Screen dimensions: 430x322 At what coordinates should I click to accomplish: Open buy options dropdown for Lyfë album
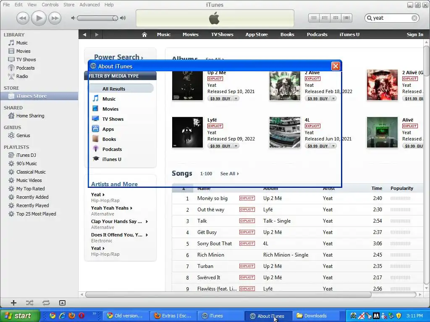[x=236, y=146]
